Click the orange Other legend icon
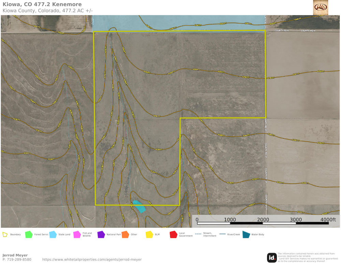341x264 pixels. pyautogui.click(x=125, y=235)
